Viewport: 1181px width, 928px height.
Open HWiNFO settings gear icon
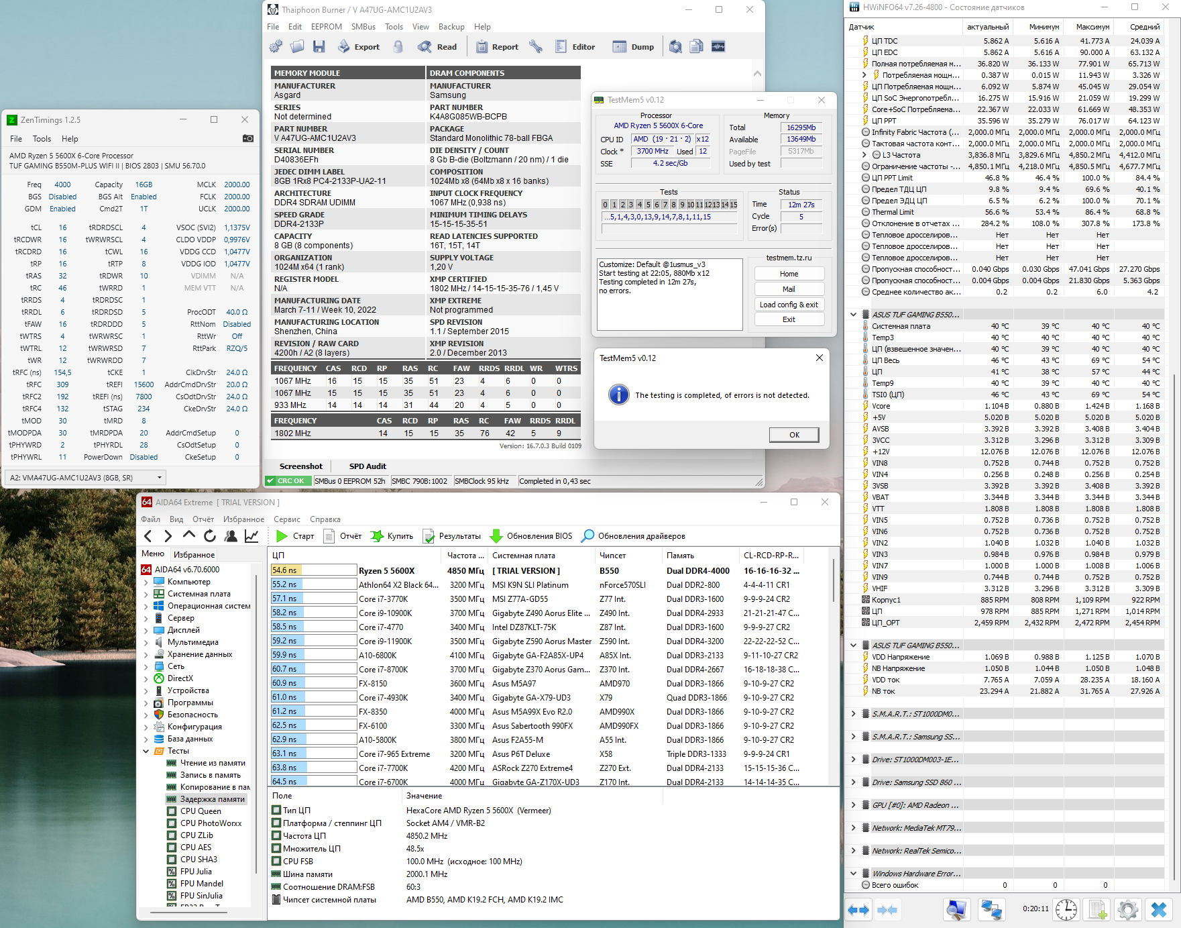(x=1127, y=910)
